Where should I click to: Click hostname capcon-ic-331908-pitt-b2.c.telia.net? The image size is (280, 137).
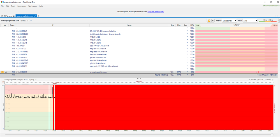point(104,66)
